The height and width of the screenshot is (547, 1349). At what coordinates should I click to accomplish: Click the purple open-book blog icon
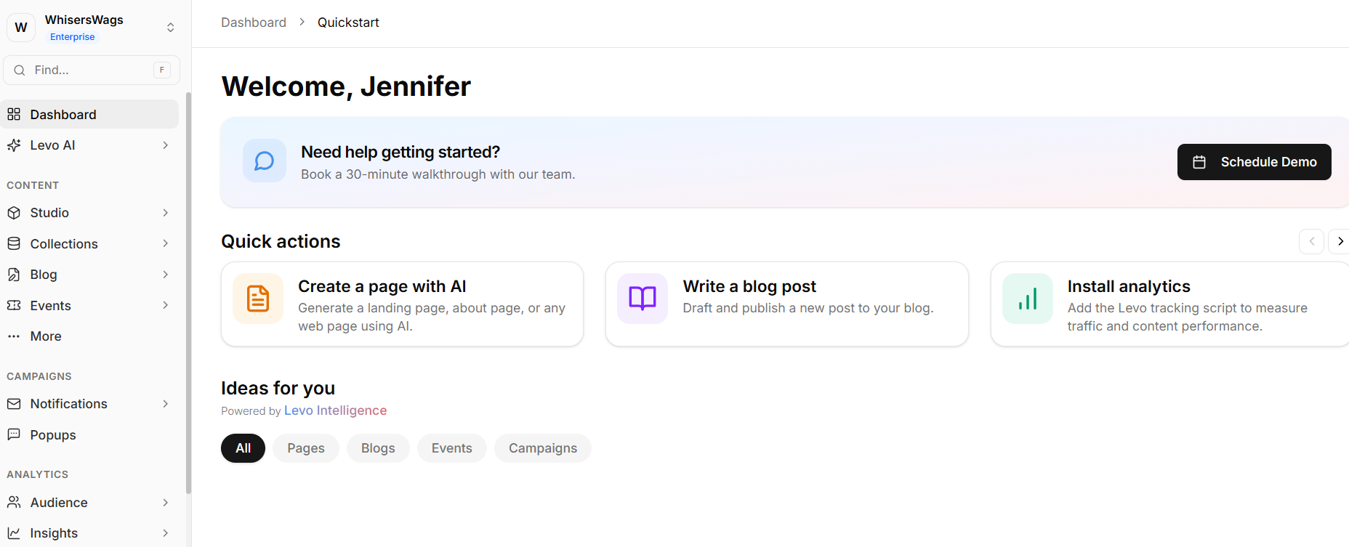tap(643, 299)
